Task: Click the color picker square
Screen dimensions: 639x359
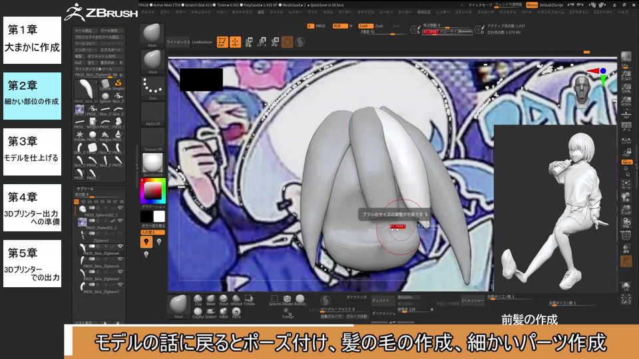Action: (153, 191)
